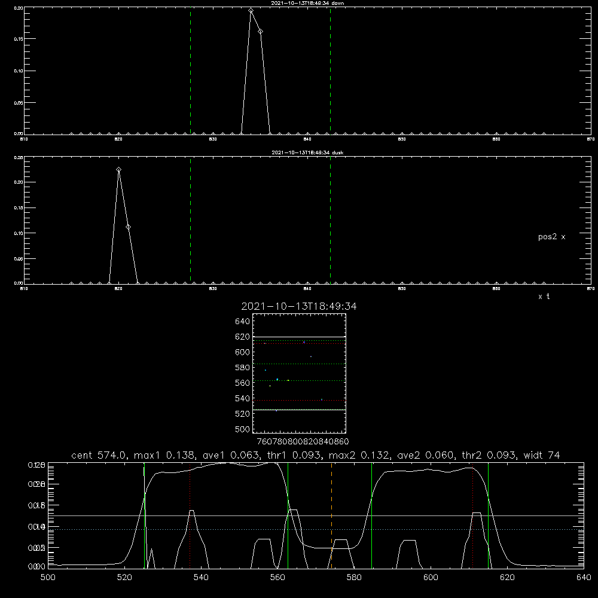Click the 0.15 y-axis label on the dawn plot
The width and height of the screenshot is (598, 598).
[18, 39]
